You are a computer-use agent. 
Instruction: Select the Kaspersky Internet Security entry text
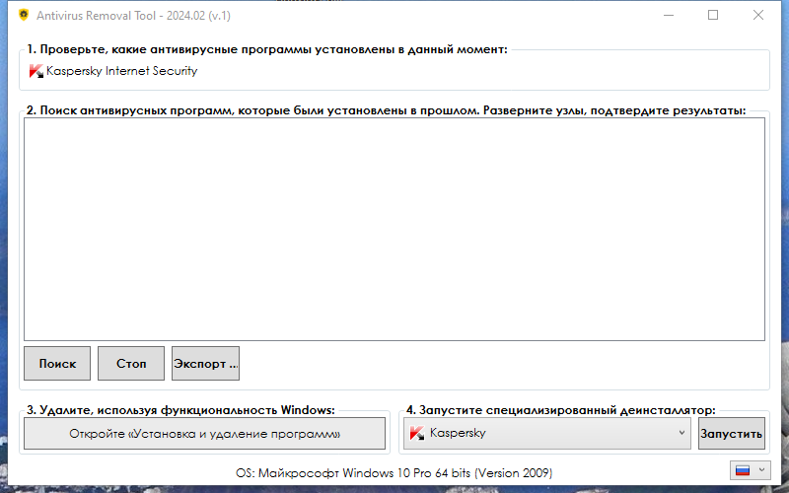click(x=121, y=71)
